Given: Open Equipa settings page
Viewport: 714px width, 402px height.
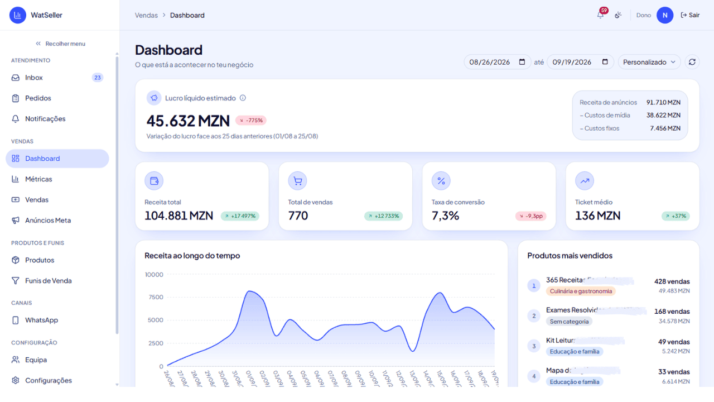Looking at the screenshot, I should 57,360.
